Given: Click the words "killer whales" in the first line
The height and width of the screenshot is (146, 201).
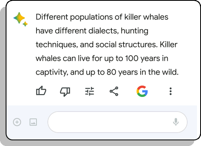Looking at the screenshot, I should [146, 17].
